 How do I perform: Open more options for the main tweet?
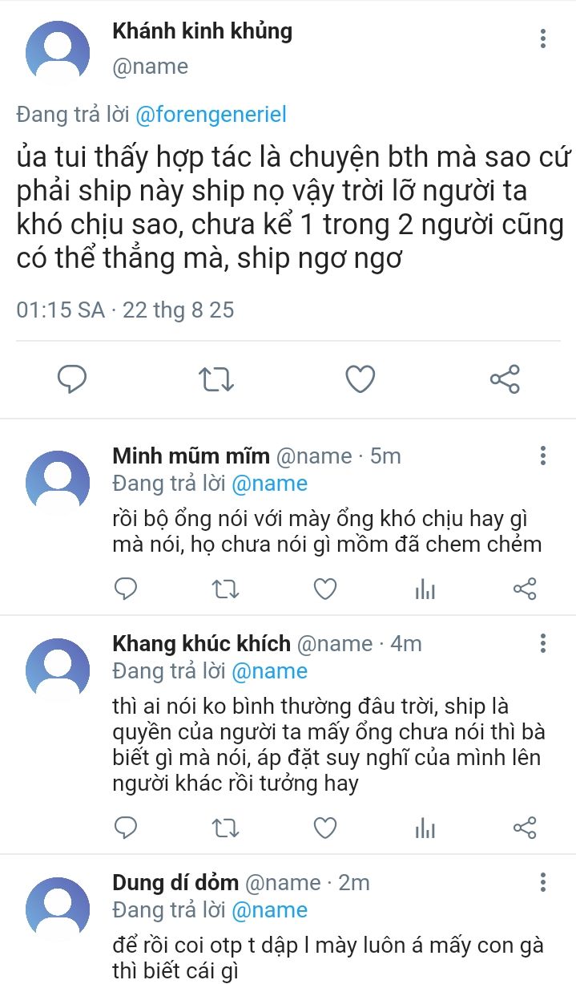(543, 38)
